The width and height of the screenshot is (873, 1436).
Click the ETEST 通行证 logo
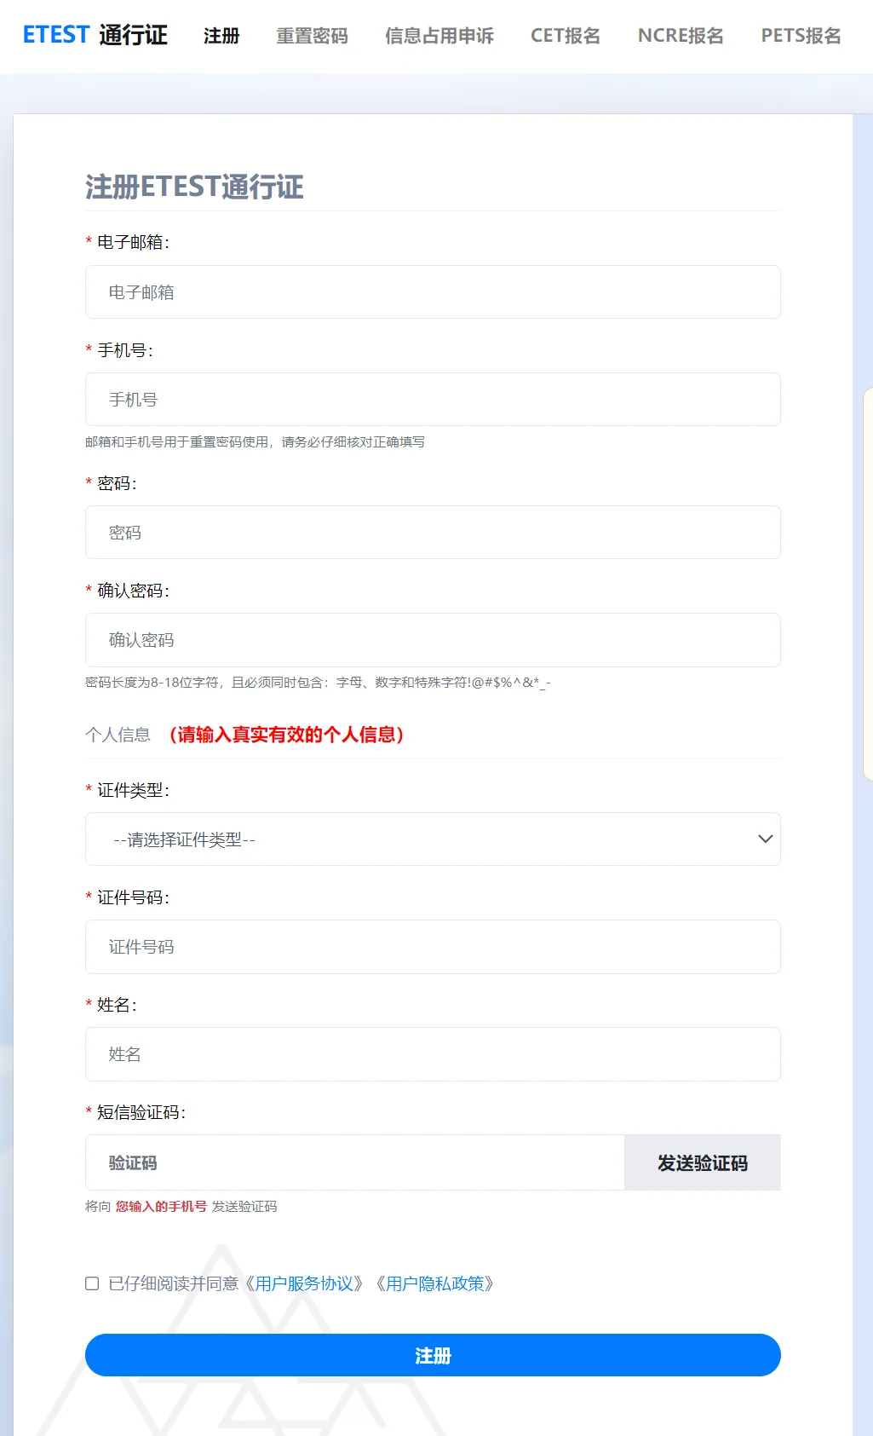pyautogui.click(x=95, y=35)
